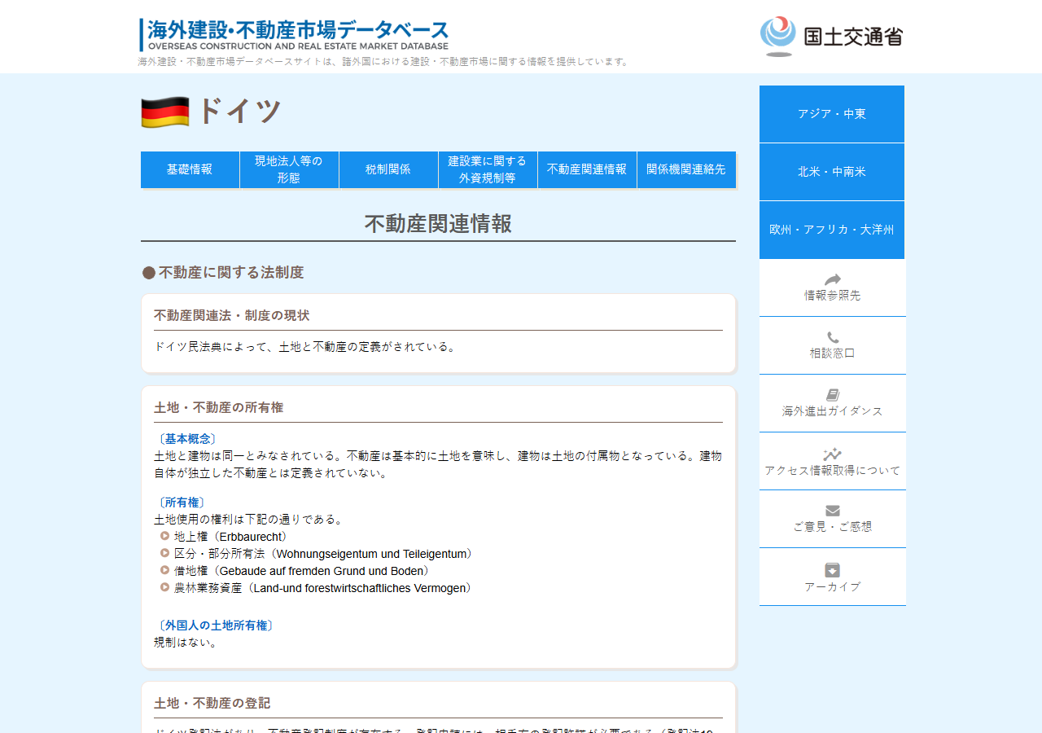Click the ドイツ country title

click(239, 111)
